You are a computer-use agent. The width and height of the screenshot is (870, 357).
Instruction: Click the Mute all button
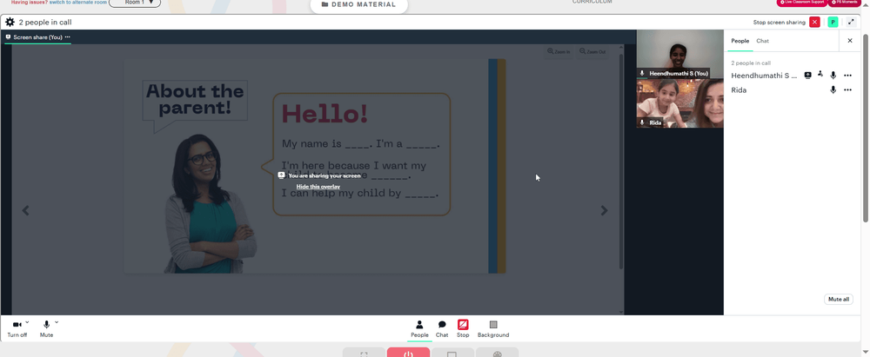coord(839,300)
